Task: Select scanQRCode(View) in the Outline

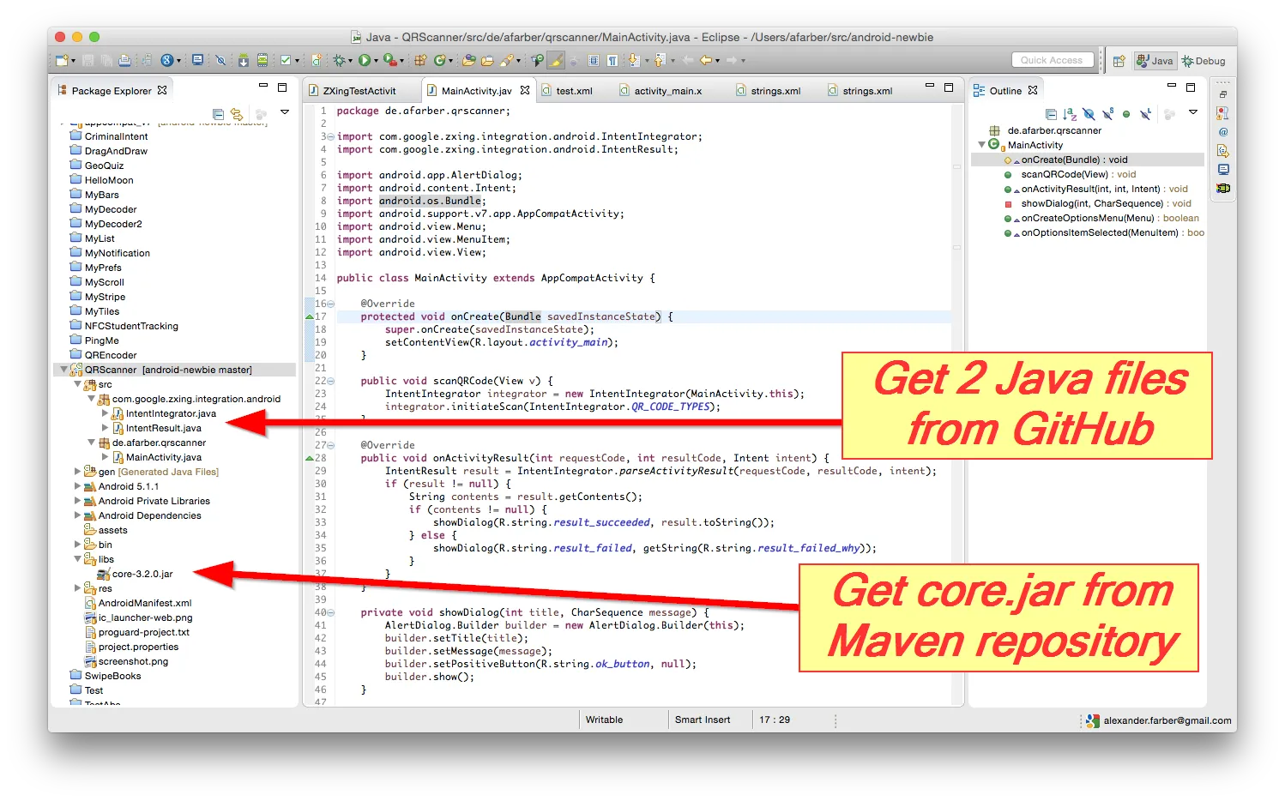Action: (1078, 174)
